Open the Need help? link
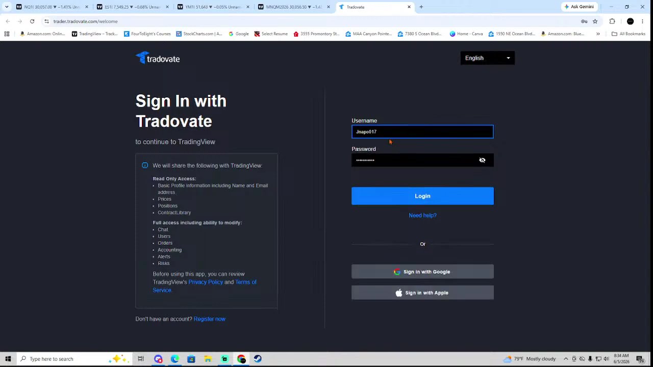The image size is (653, 367). (422, 215)
